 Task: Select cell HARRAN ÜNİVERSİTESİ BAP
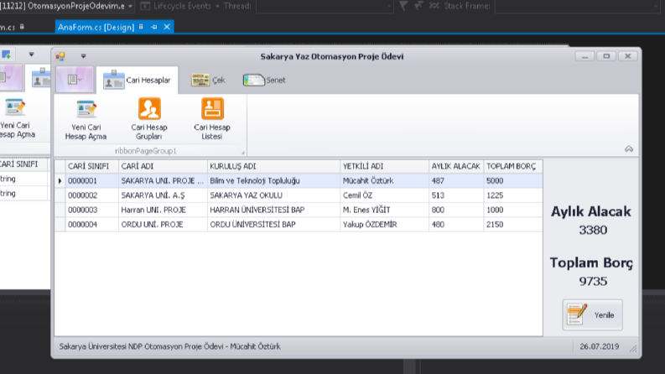pyautogui.click(x=273, y=210)
